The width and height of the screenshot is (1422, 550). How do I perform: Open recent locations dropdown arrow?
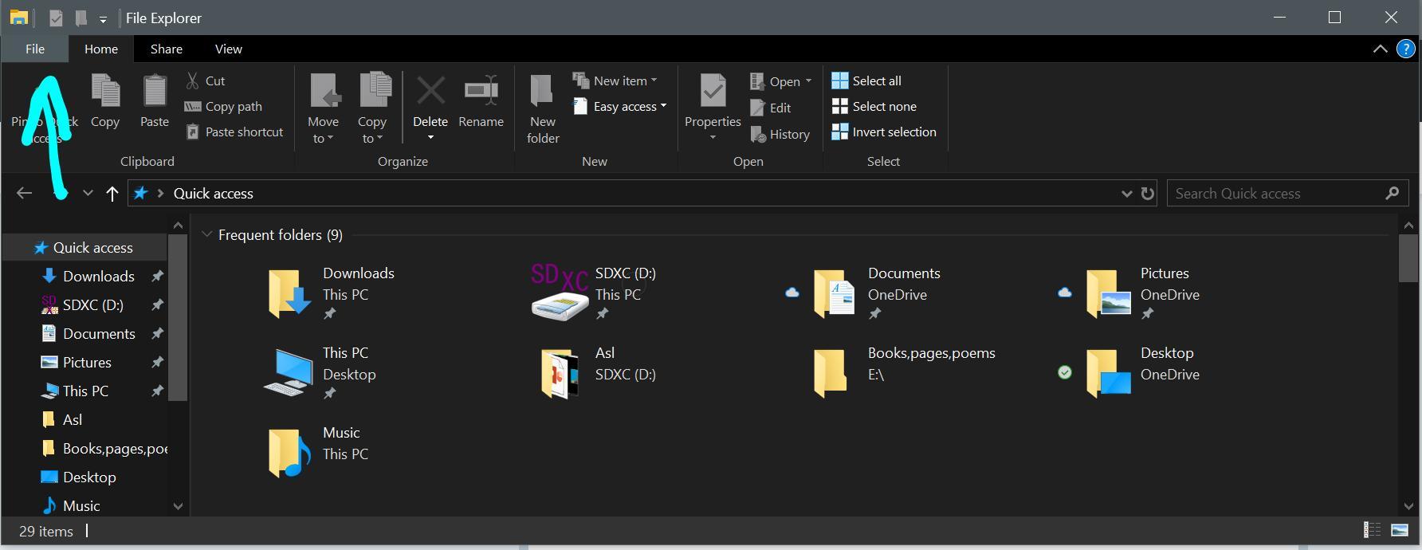(88, 193)
